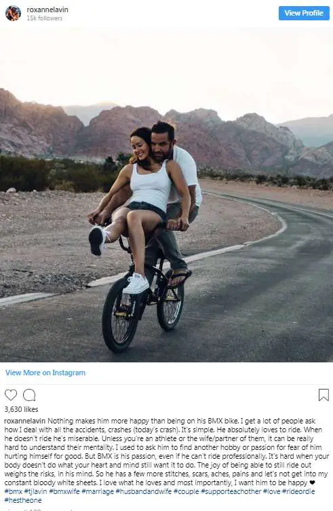The image size is (333, 511).
Task: Open the #couple hashtag
Action: click(186, 491)
